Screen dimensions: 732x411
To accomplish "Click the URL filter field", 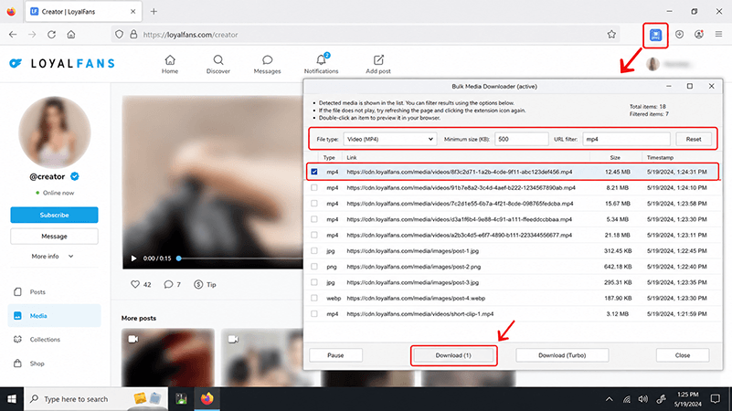I will 626,139.
